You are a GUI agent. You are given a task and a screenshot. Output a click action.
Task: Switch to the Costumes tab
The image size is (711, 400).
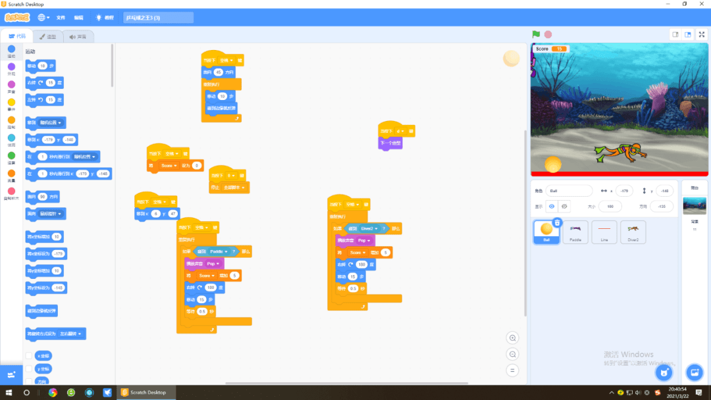47,37
